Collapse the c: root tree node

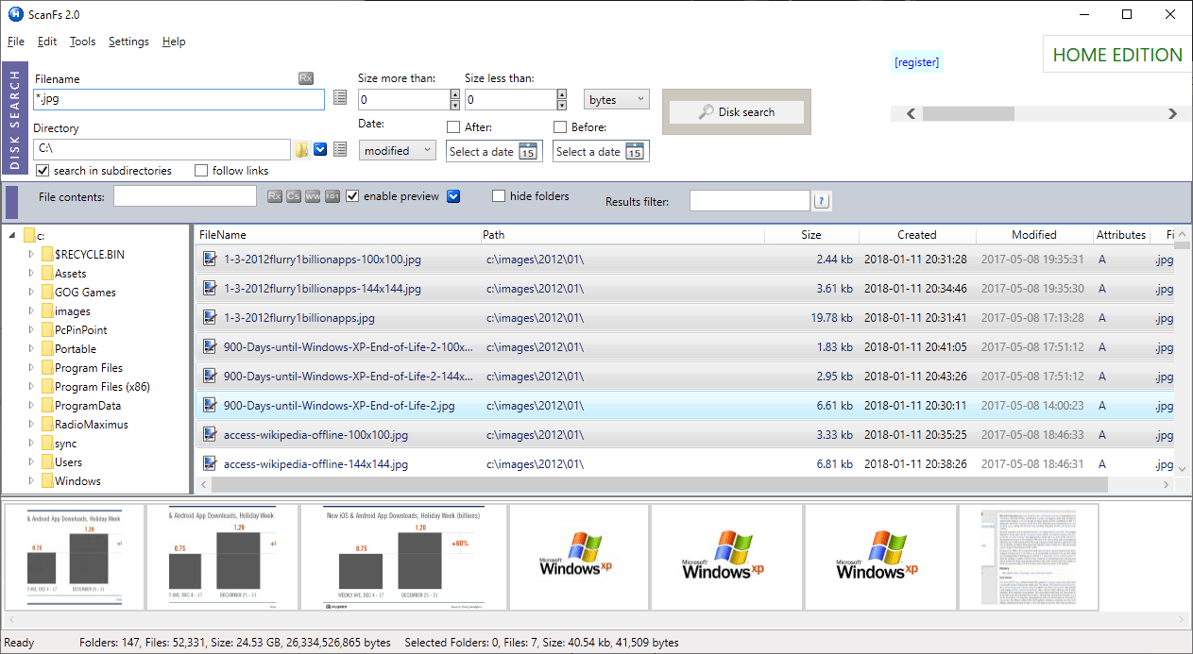point(12,236)
